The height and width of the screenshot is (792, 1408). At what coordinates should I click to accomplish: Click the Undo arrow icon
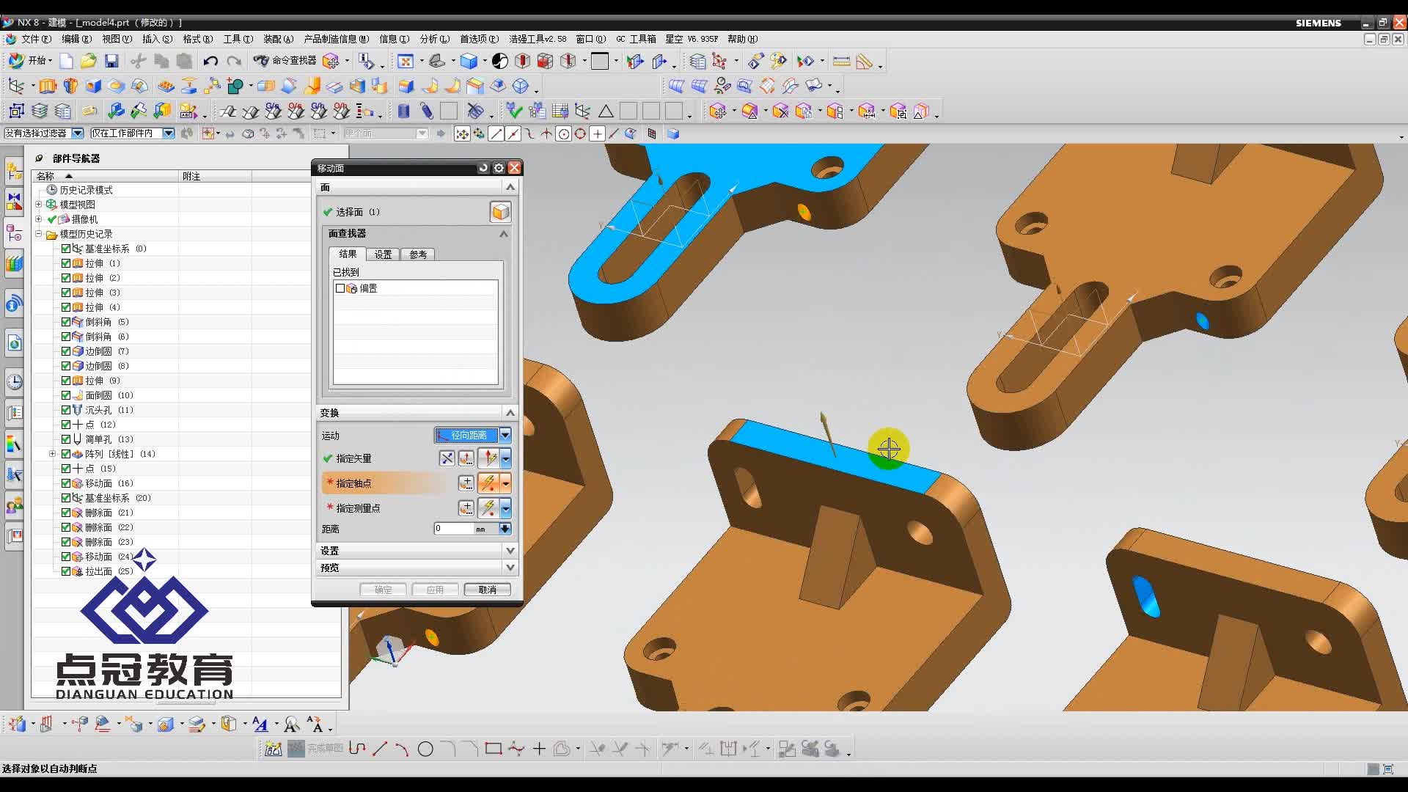click(x=210, y=61)
